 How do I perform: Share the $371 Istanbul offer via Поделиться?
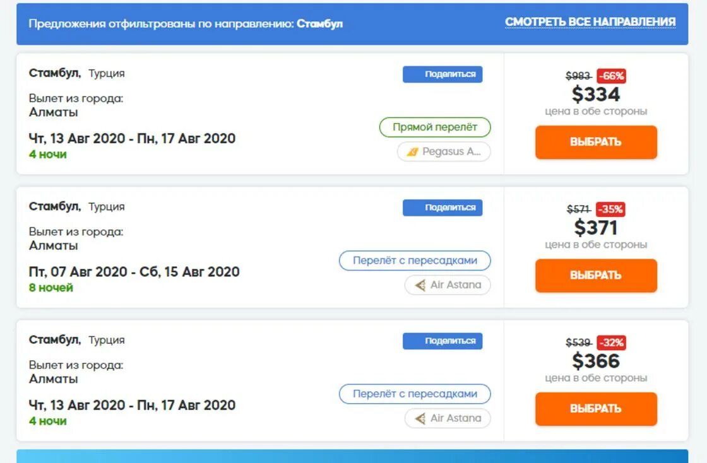pyautogui.click(x=443, y=208)
